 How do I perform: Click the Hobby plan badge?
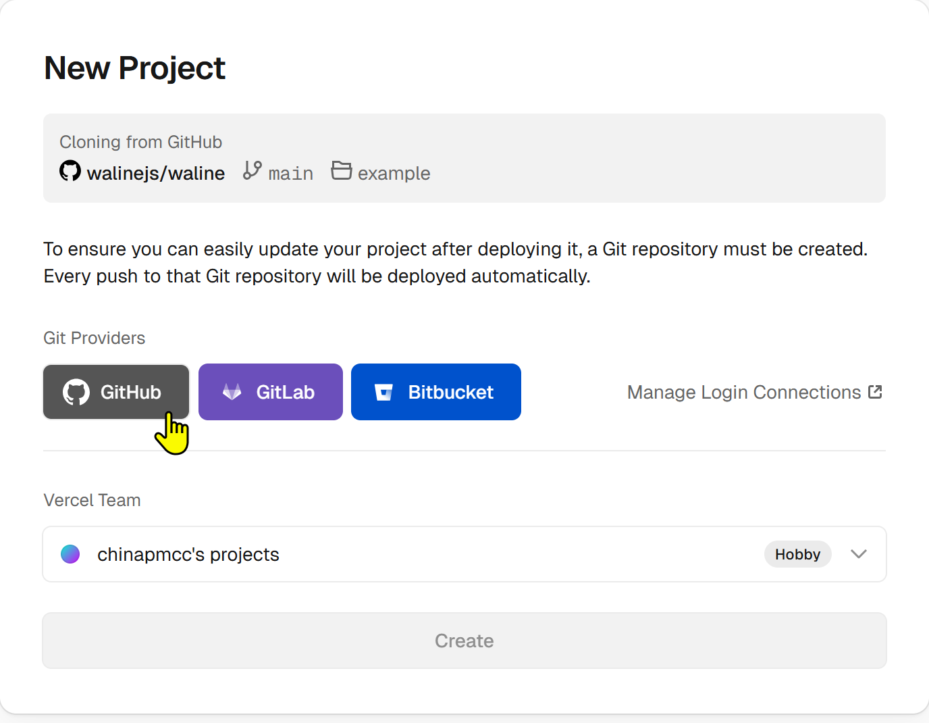797,554
